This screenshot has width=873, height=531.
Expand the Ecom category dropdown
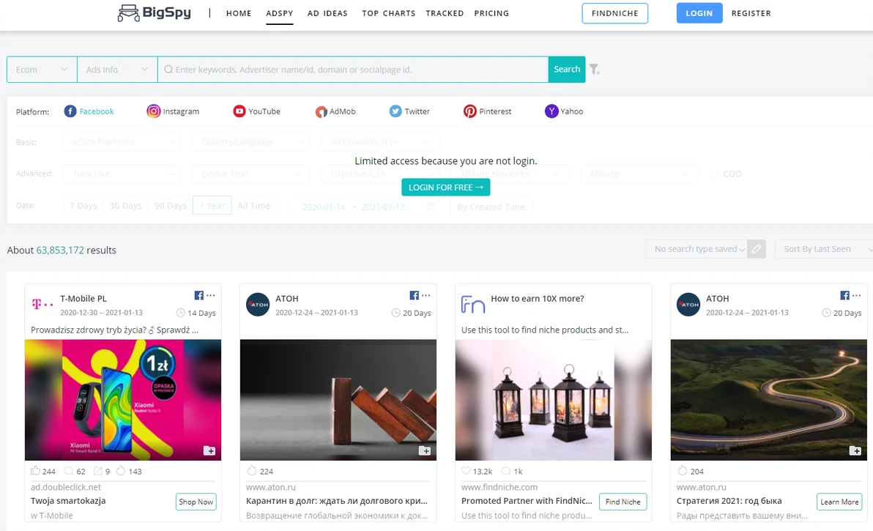pos(42,70)
